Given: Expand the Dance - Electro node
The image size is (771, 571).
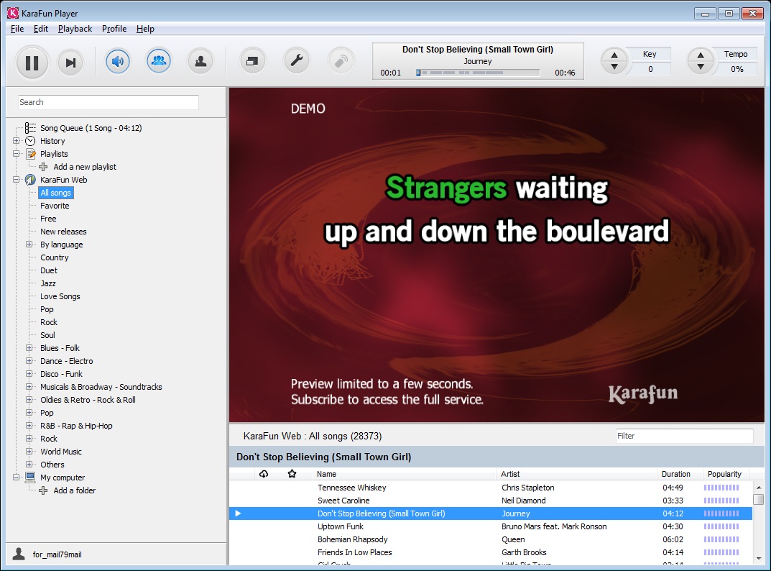Looking at the screenshot, I should [29, 361].
